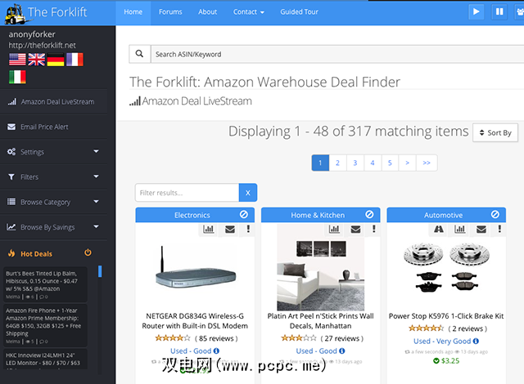524x384 pixels.
Task: Open the theforklift.net link
Action: (42, 45)
